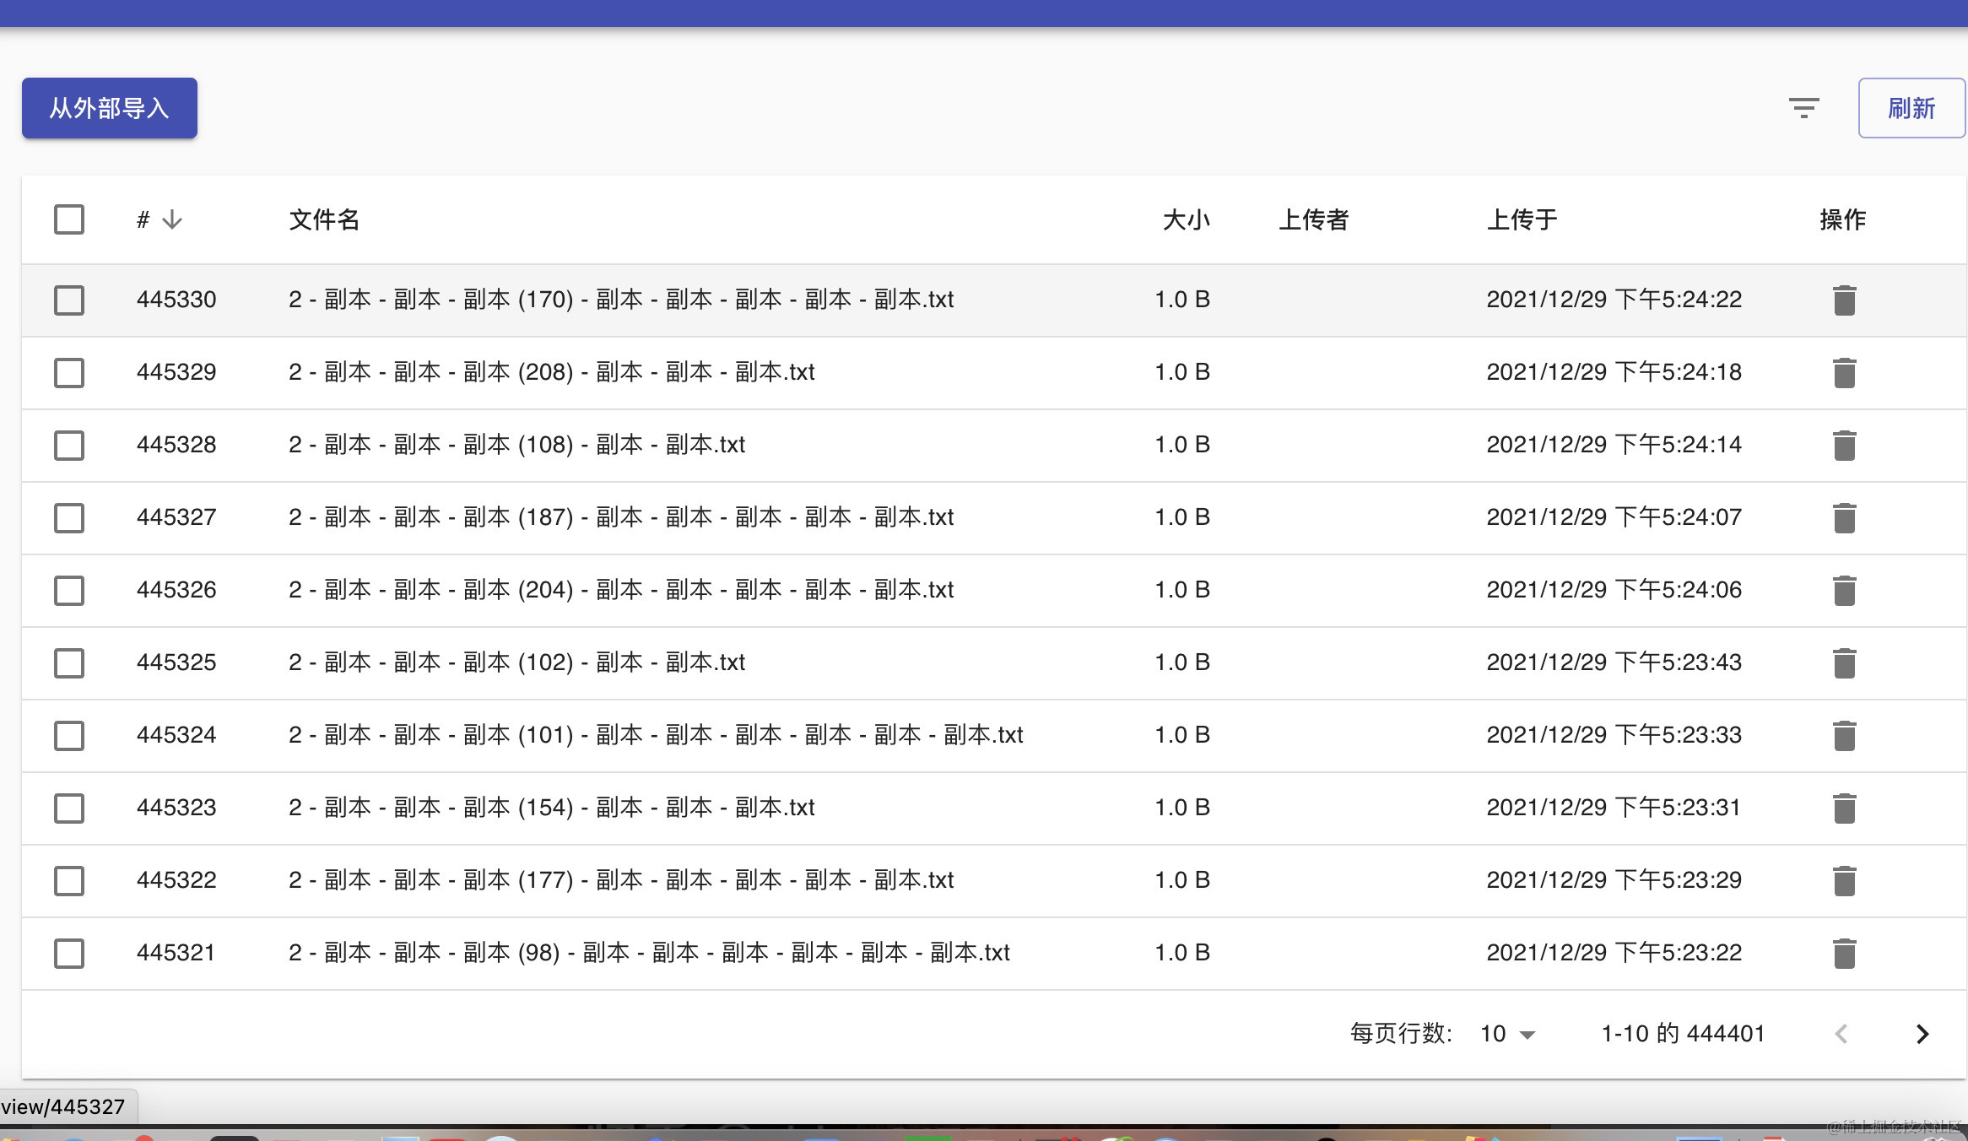1968x1141 pixels.
Task: Click upload time 下午5:23:22
Action: point(1678,953)
